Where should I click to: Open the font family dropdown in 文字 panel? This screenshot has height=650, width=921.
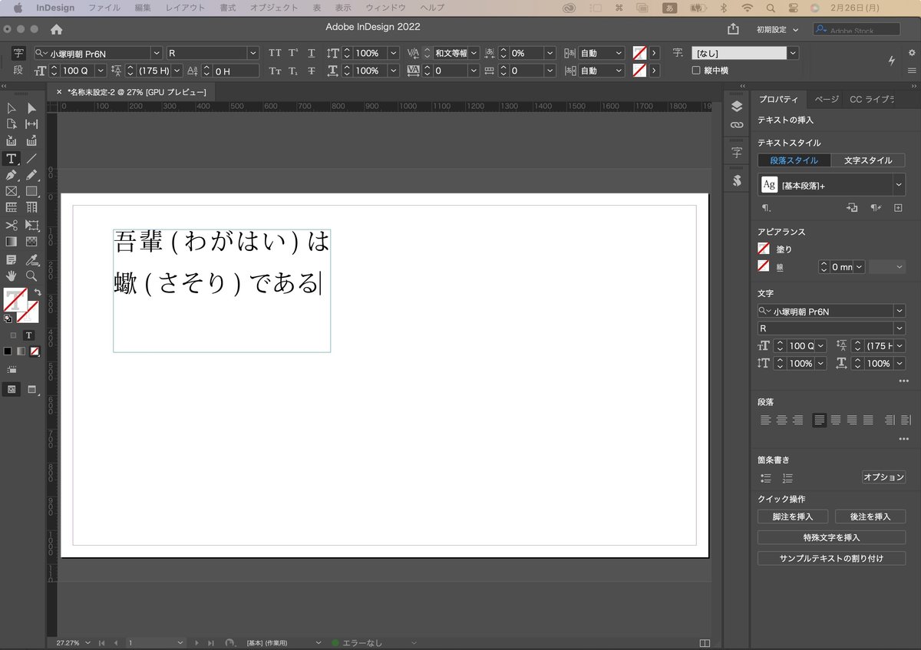(897, 311)
